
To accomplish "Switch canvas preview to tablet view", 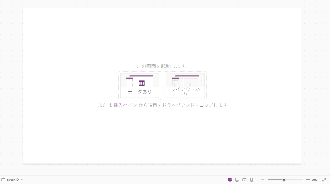I will (244, 180).
